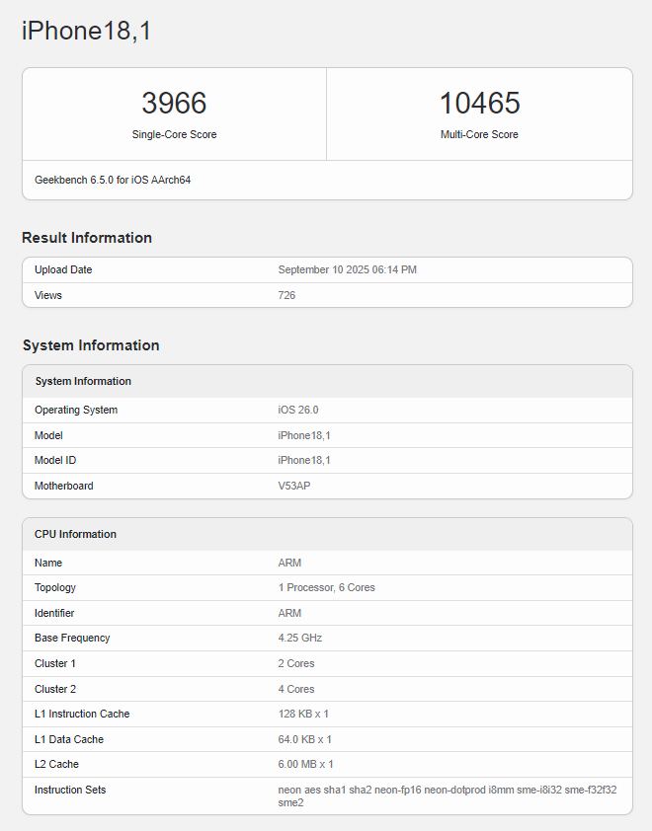Click the Identifier label
The image size is (652, 831).
pos(54,613)
